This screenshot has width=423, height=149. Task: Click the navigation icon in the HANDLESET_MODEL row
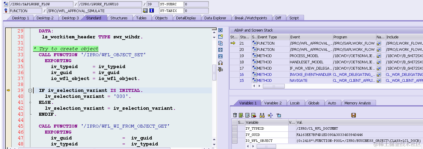(x=379, y=62)
